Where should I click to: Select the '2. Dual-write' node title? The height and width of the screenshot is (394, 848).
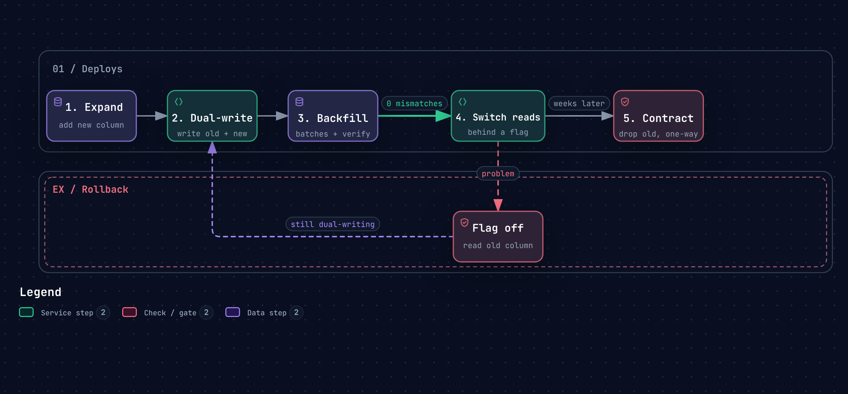click(212, 118)
